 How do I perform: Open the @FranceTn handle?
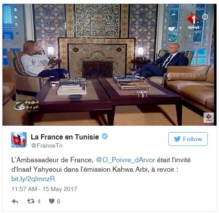[x=47, y=145]
